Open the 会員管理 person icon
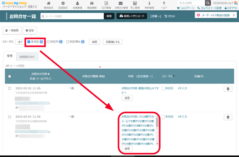The image size is (239, 157). click(77, 3)
